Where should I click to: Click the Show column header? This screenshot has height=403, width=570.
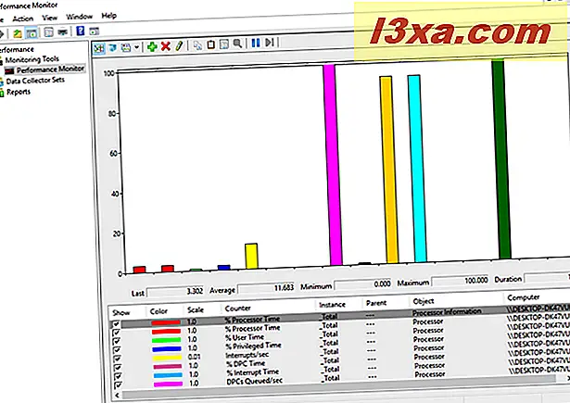(121, 312)
